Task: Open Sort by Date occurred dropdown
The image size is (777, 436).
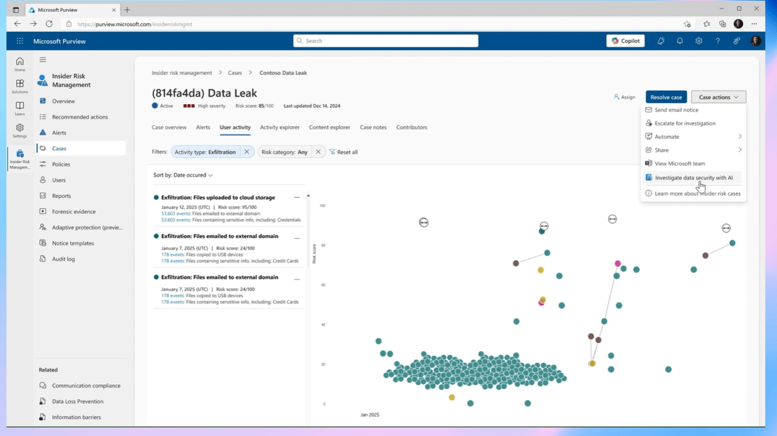Action: pyautogui.click(x=183, y=175)
